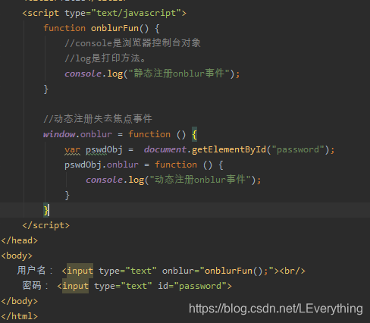Click the comment "//console是浏览器控制台对象"
This screenshot has width=370, height=323.
point(133,43)
